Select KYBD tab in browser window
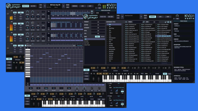This screenshot has height=111, width=198. click(86, 70)
